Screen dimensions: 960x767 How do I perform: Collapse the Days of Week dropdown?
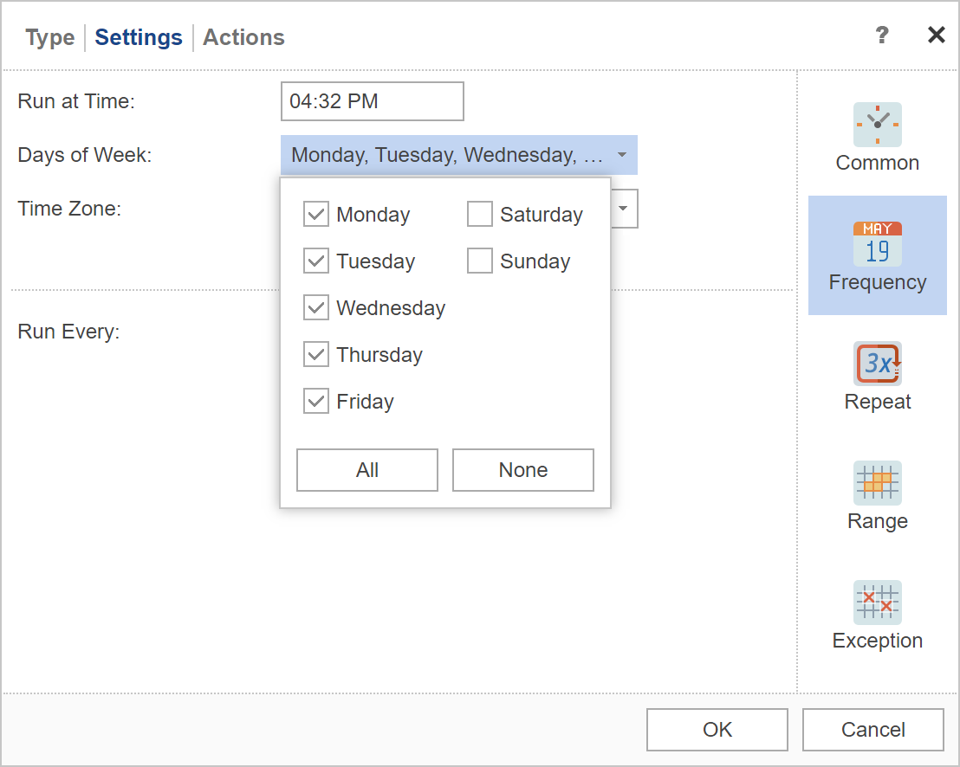click(x=622, y=155)
